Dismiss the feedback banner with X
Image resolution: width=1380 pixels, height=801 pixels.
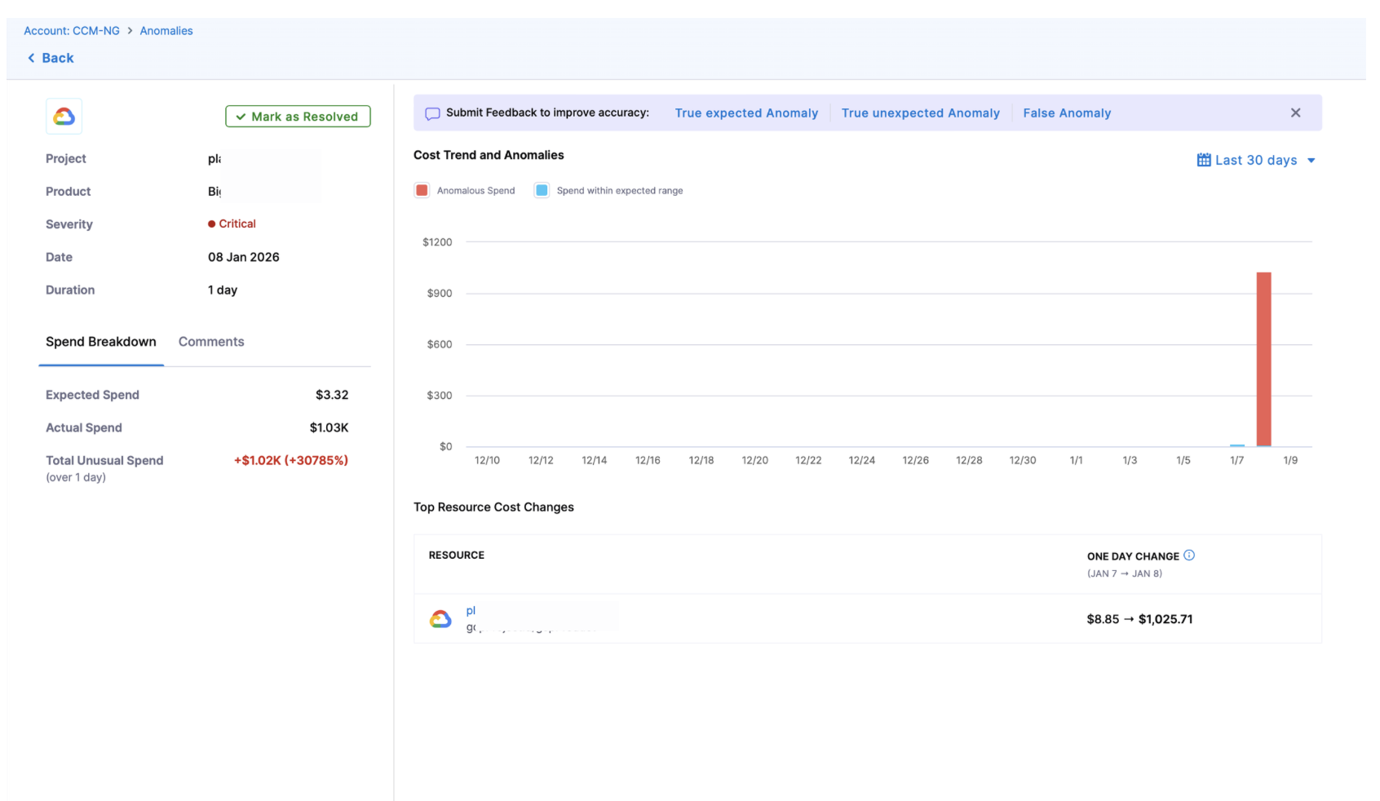[1295, 113]
